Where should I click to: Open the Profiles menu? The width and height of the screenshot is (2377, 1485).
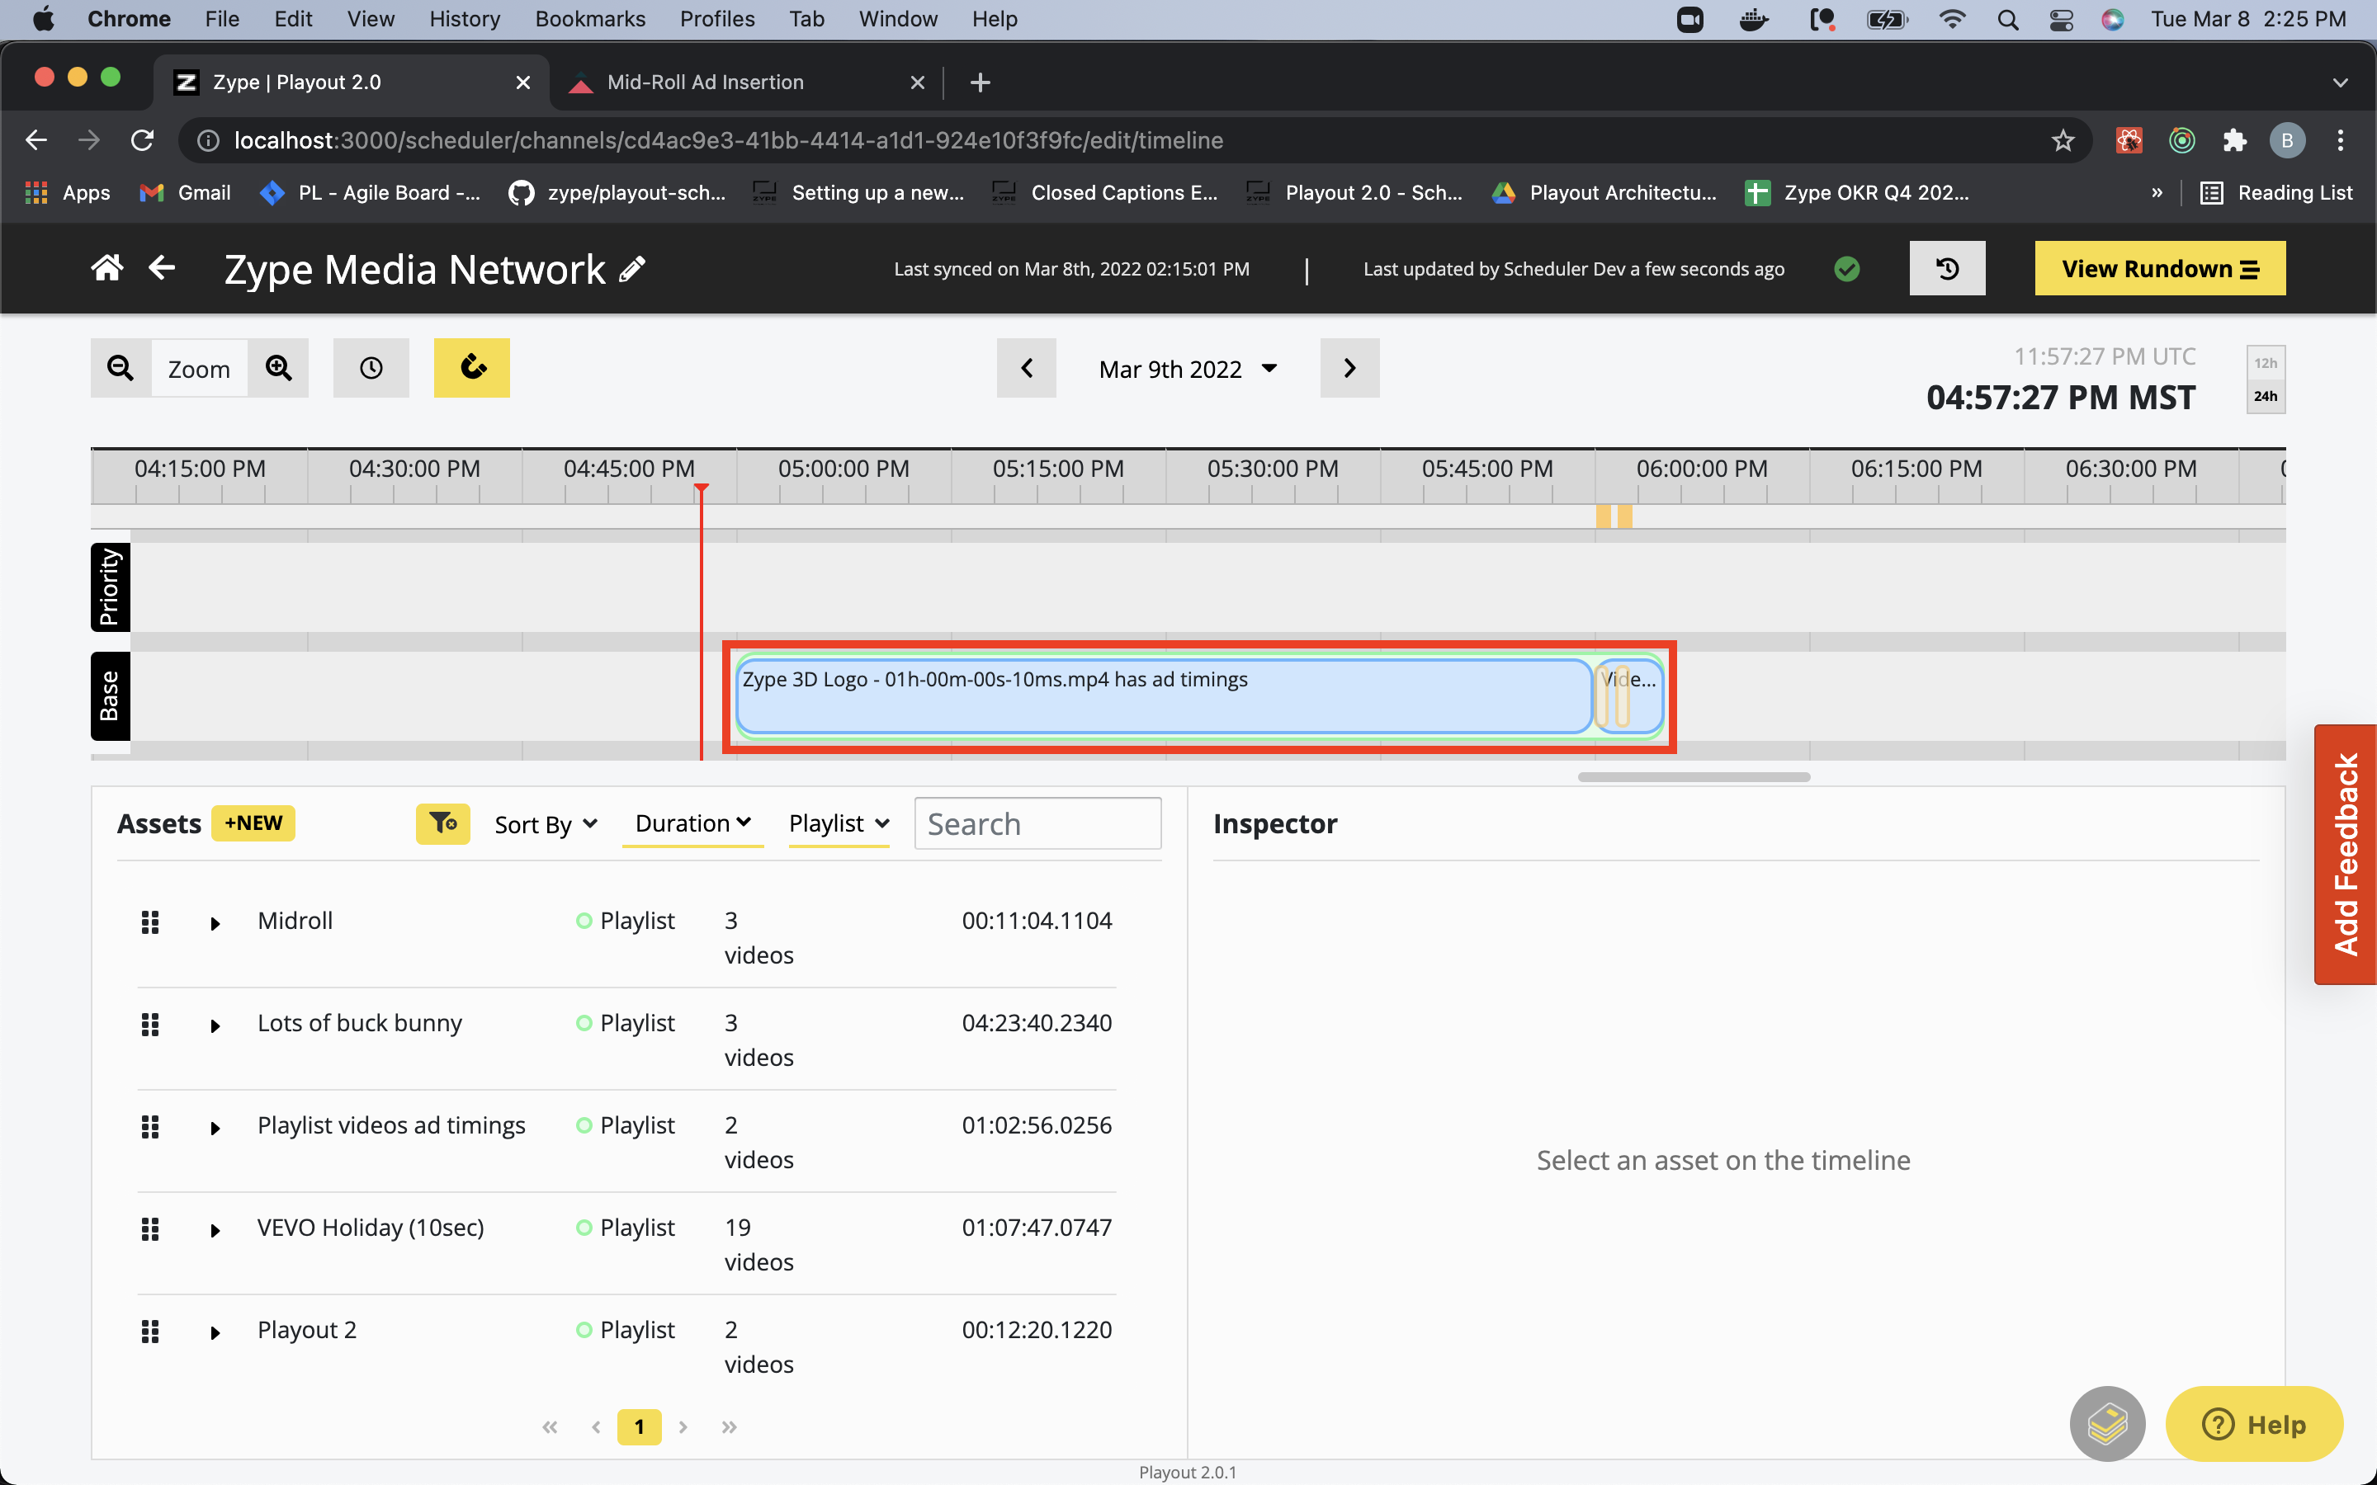[717, 19]
